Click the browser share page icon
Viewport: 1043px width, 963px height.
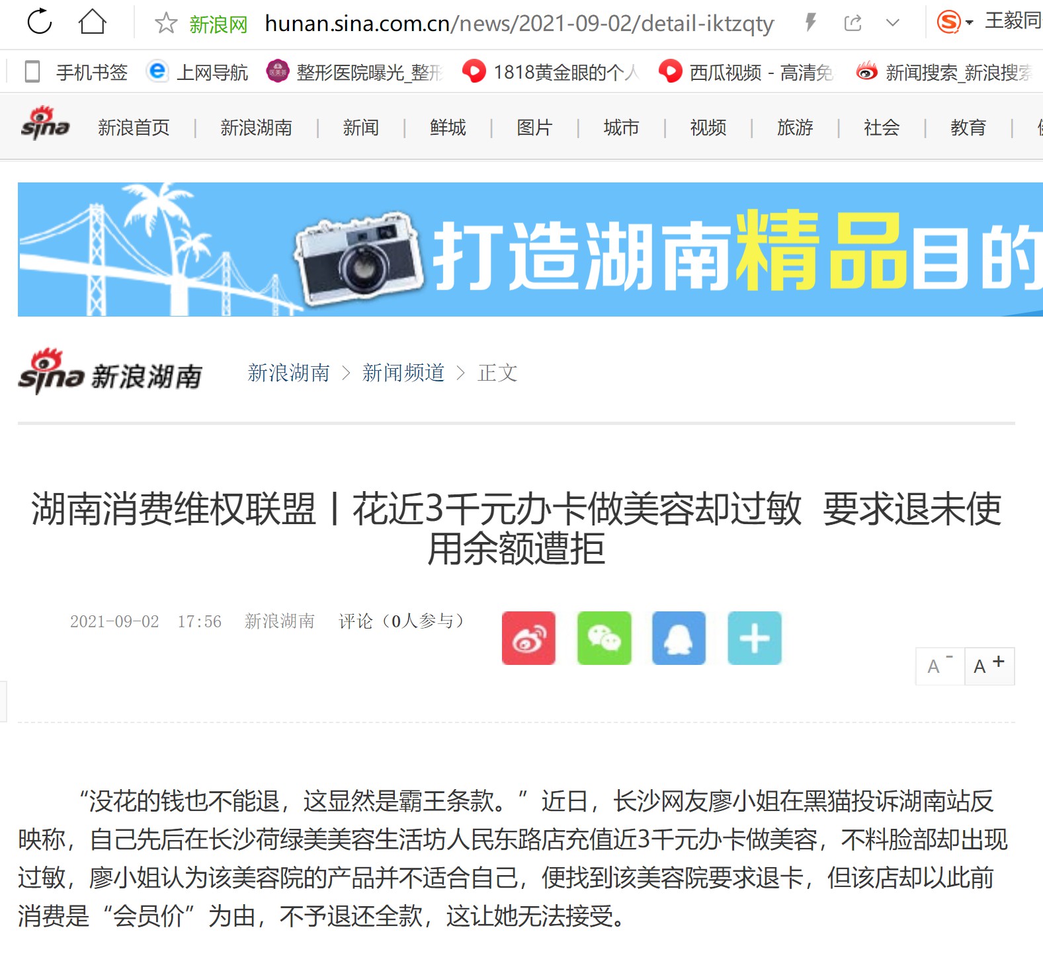pos(853,23)
